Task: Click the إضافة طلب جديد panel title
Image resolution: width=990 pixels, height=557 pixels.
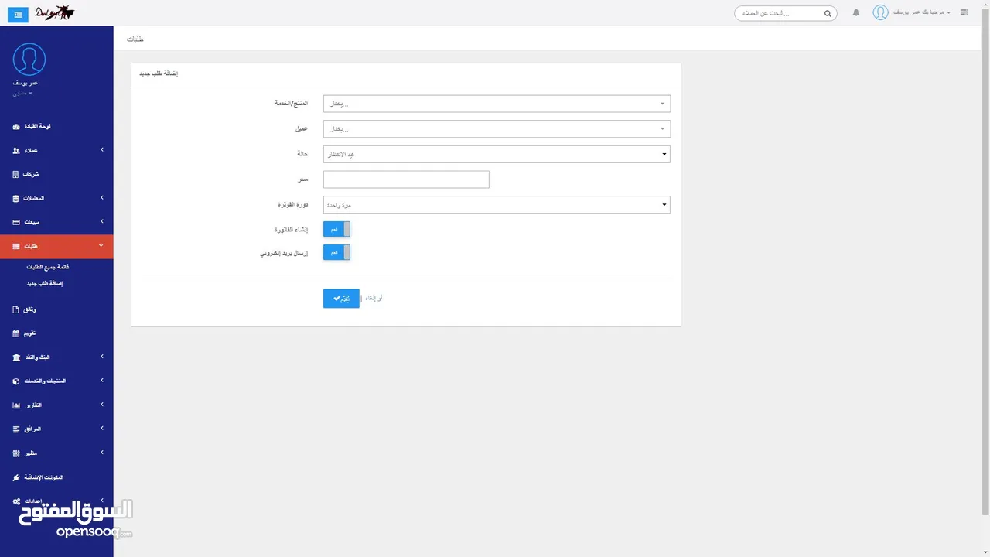Action: [159, 74]
